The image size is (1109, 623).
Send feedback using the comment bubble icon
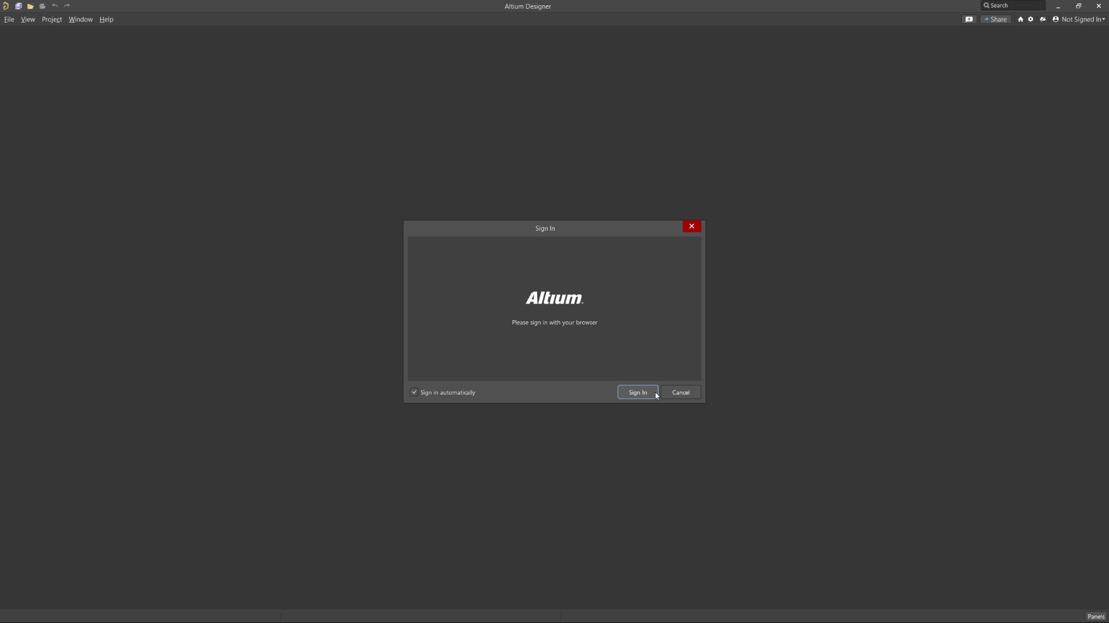pyautogui.click(x=969, y=19)
